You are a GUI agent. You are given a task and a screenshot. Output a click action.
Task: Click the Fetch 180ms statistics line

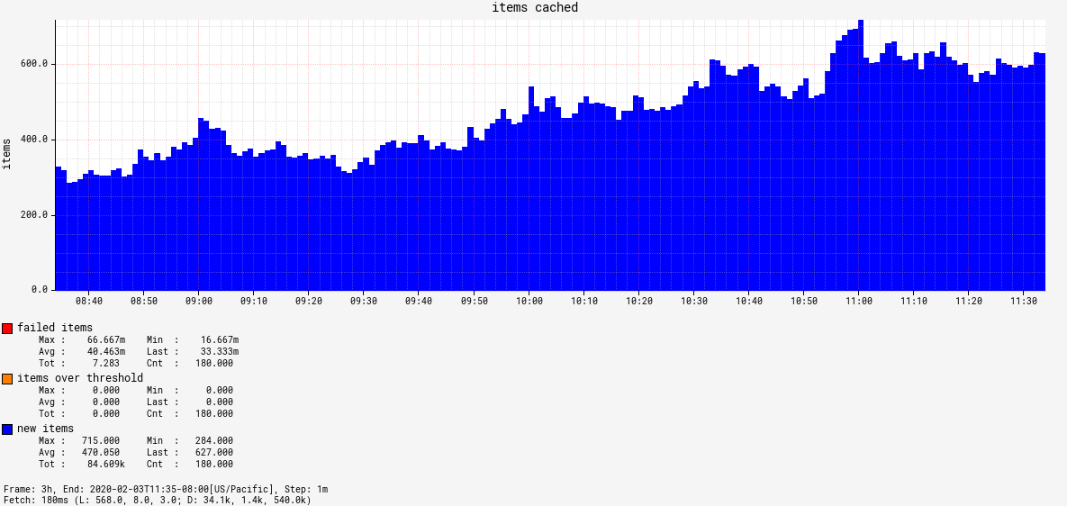158,500
